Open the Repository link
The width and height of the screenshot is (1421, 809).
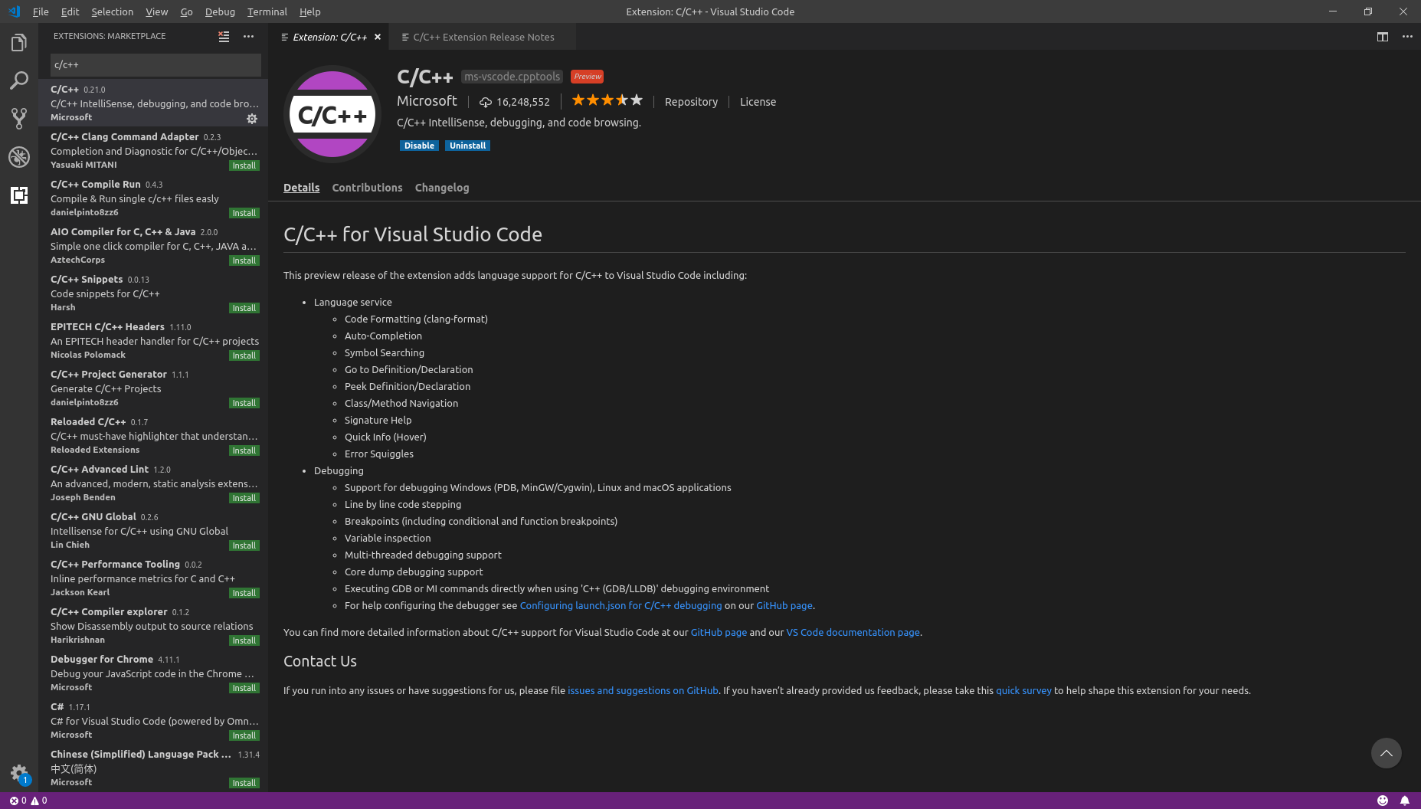(690, 101)
